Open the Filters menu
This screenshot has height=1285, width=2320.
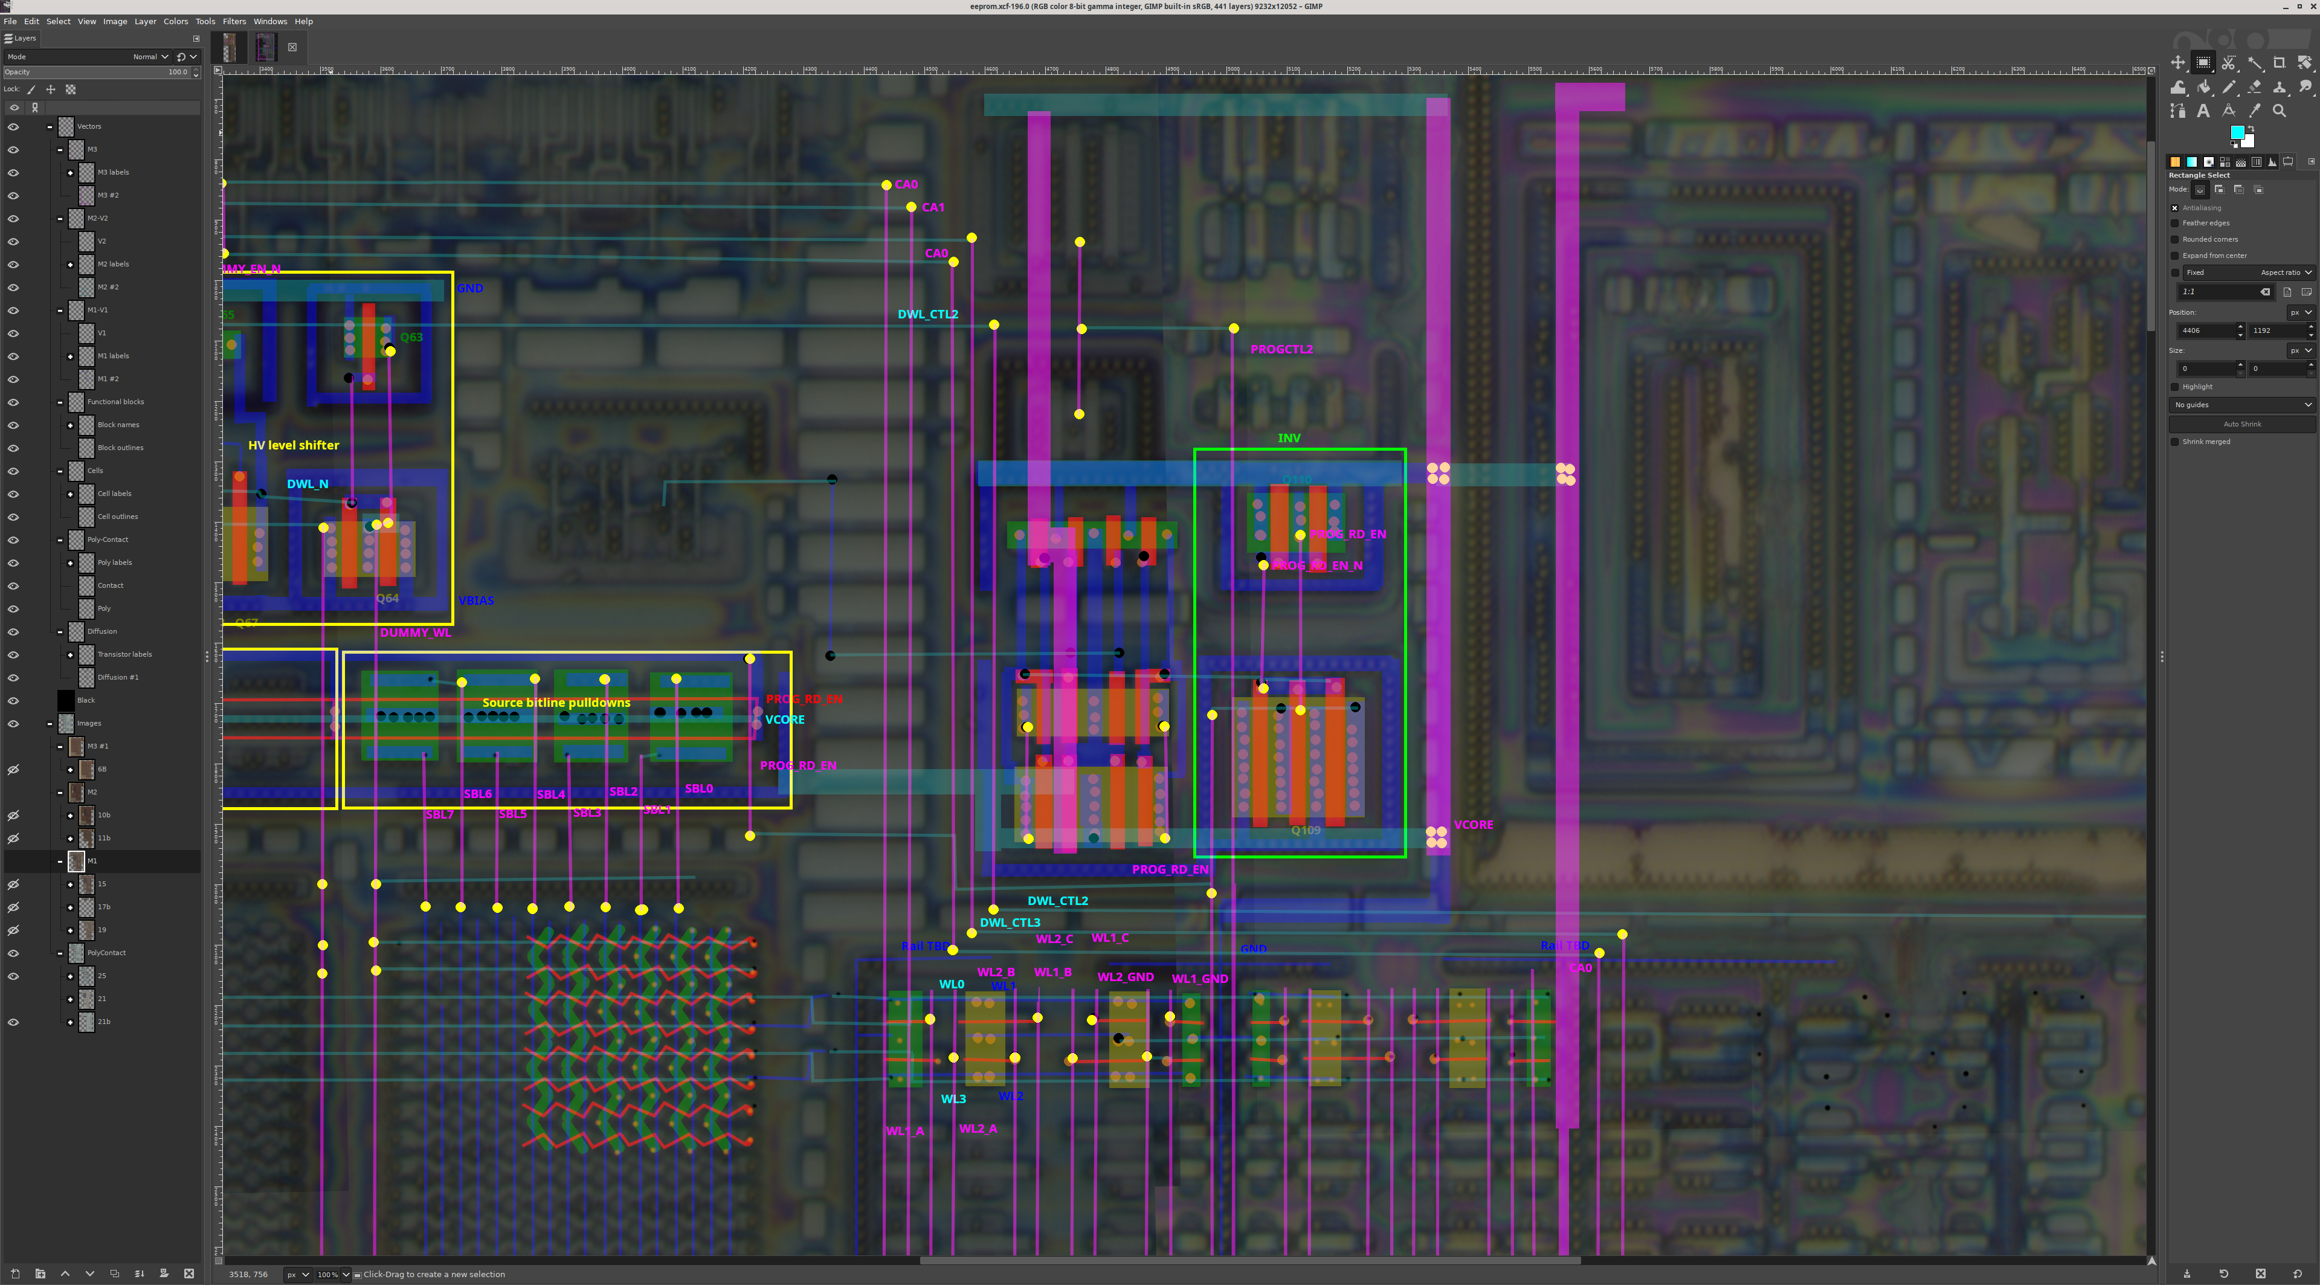(234, 22)
